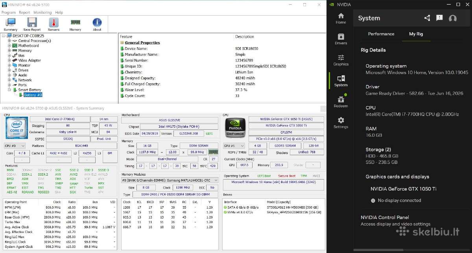Click the Cycle Count value 33

[x=237, y=96]
